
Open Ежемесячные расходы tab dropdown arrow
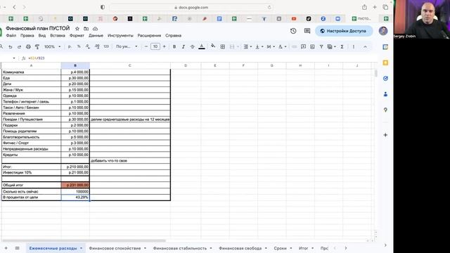(x=82, y=248)
